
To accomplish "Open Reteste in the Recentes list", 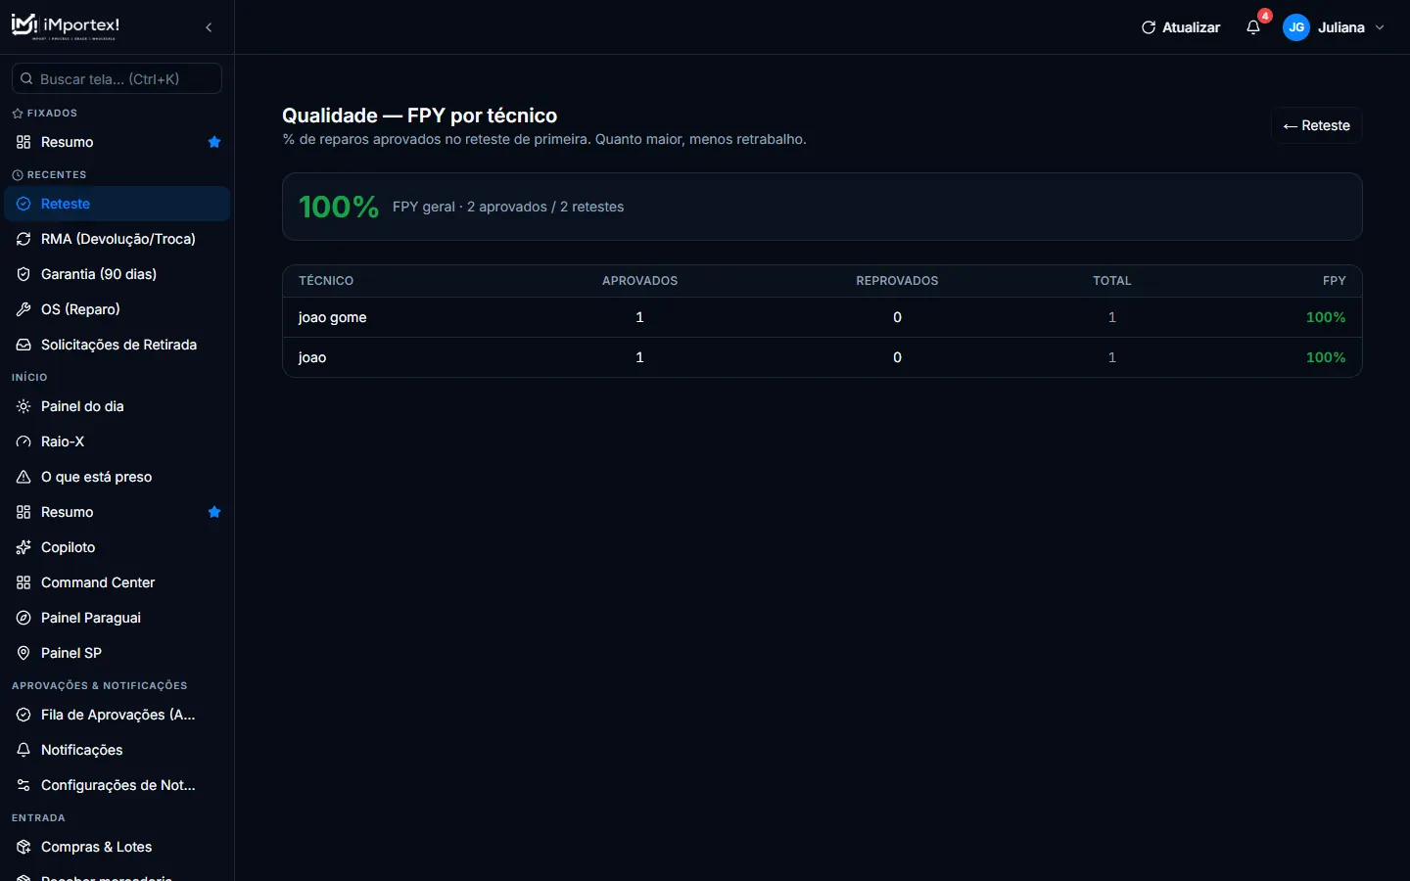I will coord(117,204).
